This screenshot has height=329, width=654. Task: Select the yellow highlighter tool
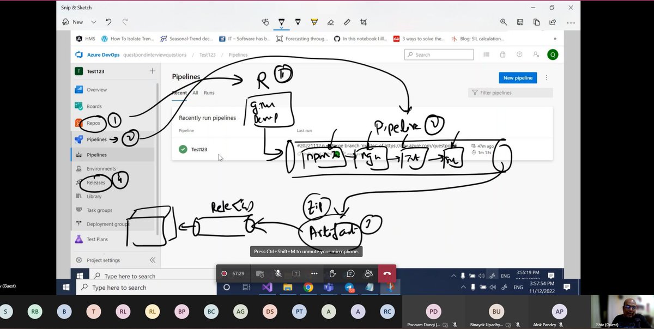314,22
